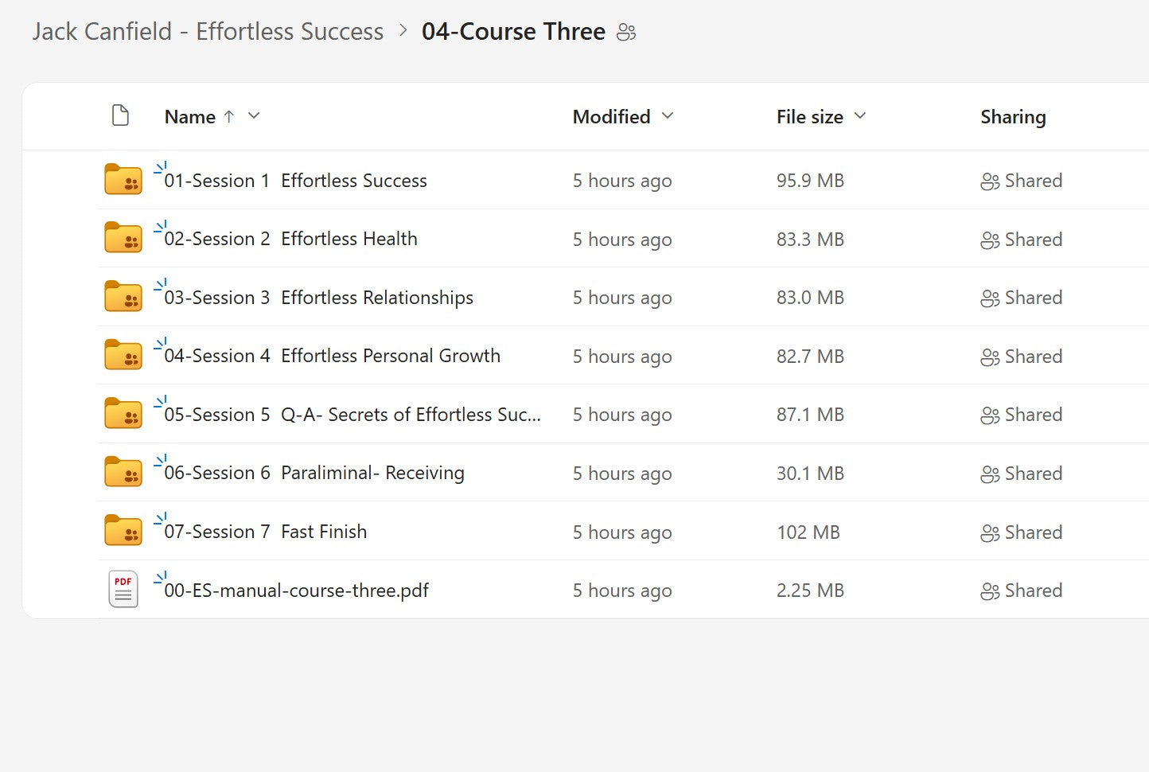Image resolution: width=1149 pixels, height=772 pixels.
Task: Click the 04-Session 4 Effortless Personal Growth folder icon
Action: 123,355
